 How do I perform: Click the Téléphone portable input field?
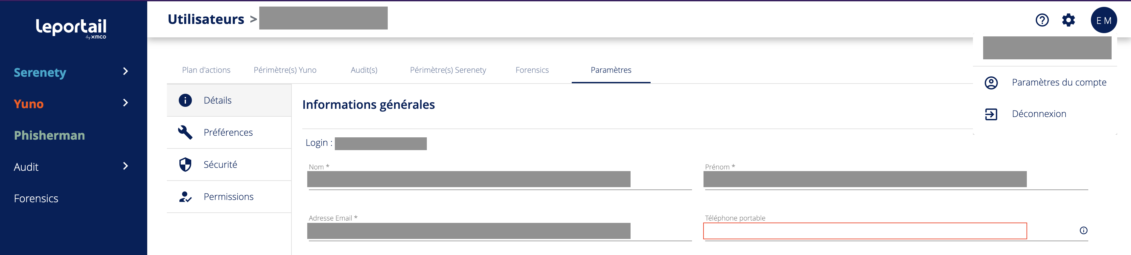coord(865,231)
